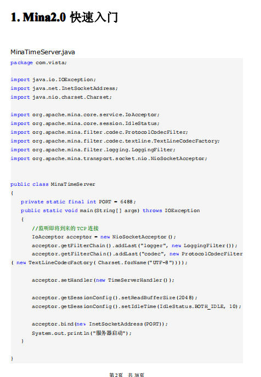Click the 'package com.vista;' line
The image size is (261, 377).
coord(38,62)
